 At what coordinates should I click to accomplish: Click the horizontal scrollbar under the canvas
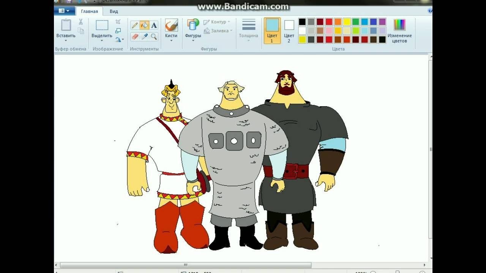click(186, 265)
